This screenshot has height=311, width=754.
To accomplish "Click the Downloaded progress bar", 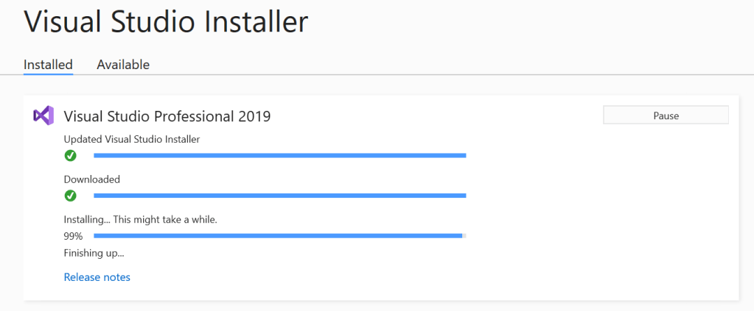I will tap(280, 196).
